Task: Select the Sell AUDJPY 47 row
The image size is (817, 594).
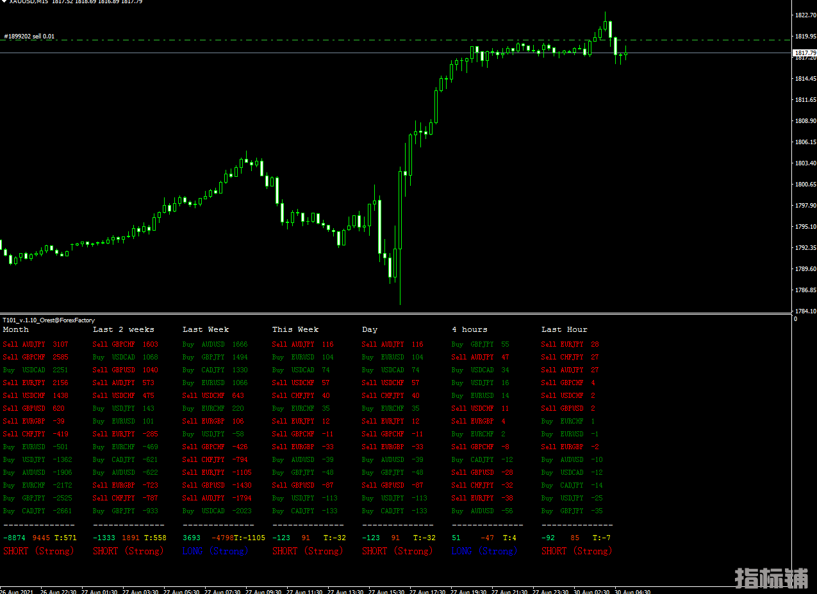Action: pyautogui.click(x=481, y=357)
